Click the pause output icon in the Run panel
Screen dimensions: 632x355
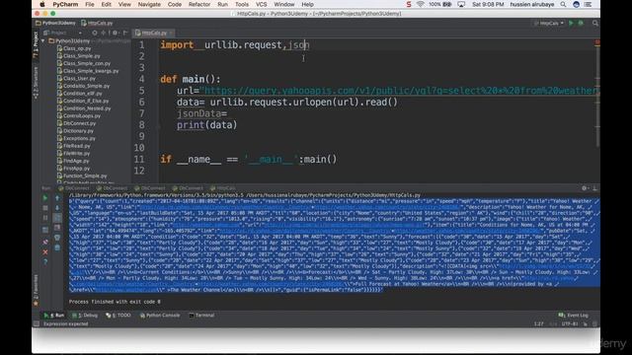(x=45, y=218)
